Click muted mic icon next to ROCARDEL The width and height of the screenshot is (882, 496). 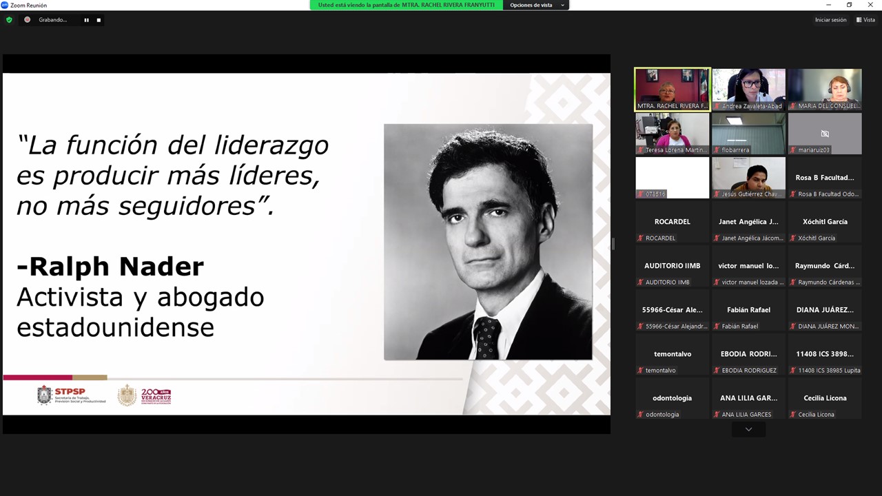(641, 238)
